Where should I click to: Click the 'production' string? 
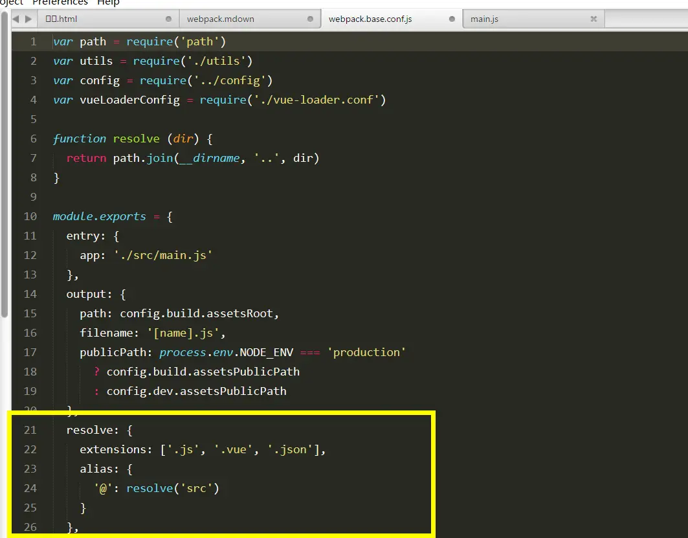click(x=366, y=352)
